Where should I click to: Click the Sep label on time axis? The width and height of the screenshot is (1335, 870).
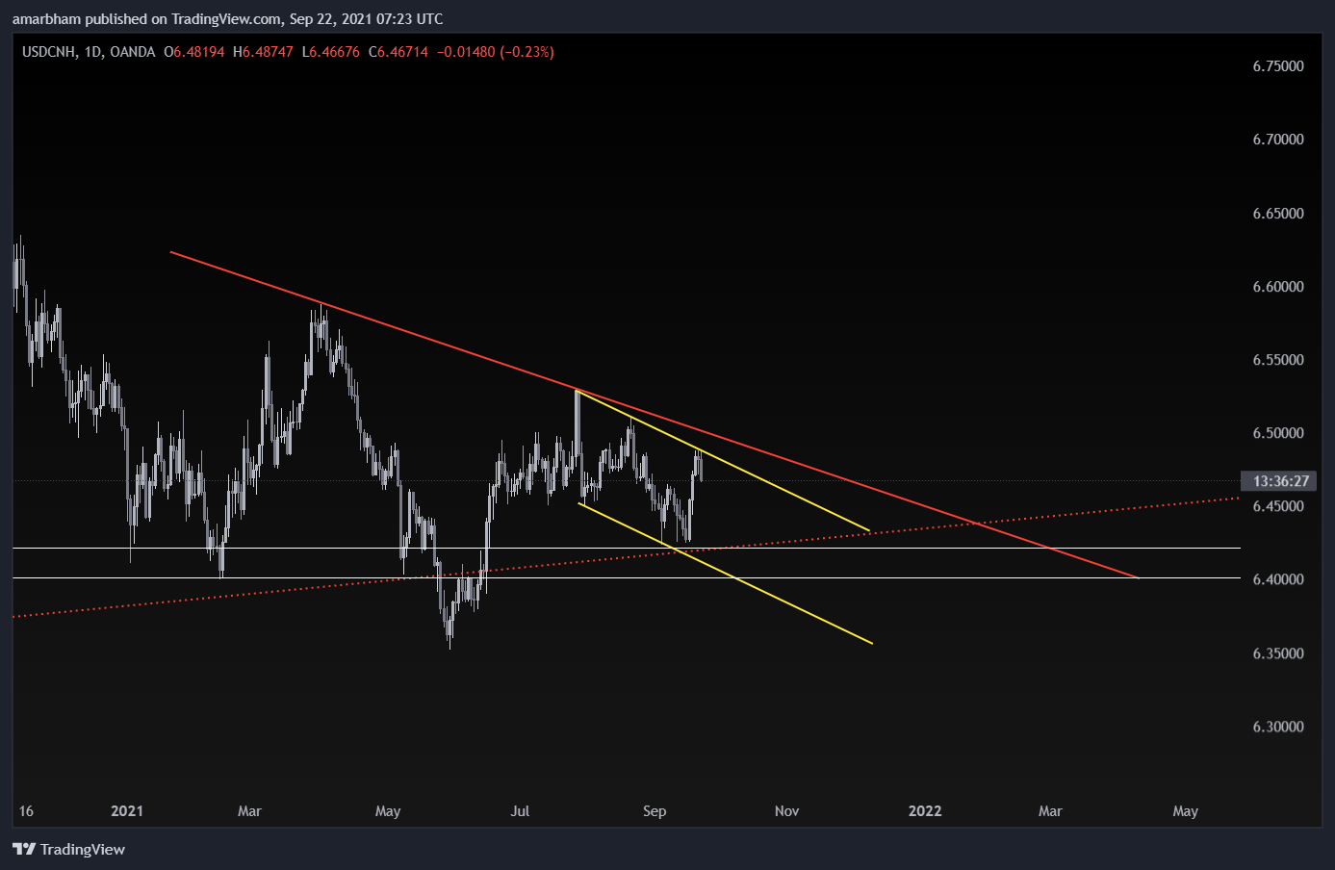click(655, 811)
